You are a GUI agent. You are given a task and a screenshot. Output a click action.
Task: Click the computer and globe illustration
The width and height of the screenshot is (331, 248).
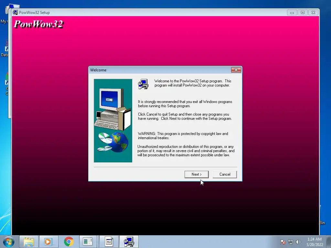click(x=113, y=121)
